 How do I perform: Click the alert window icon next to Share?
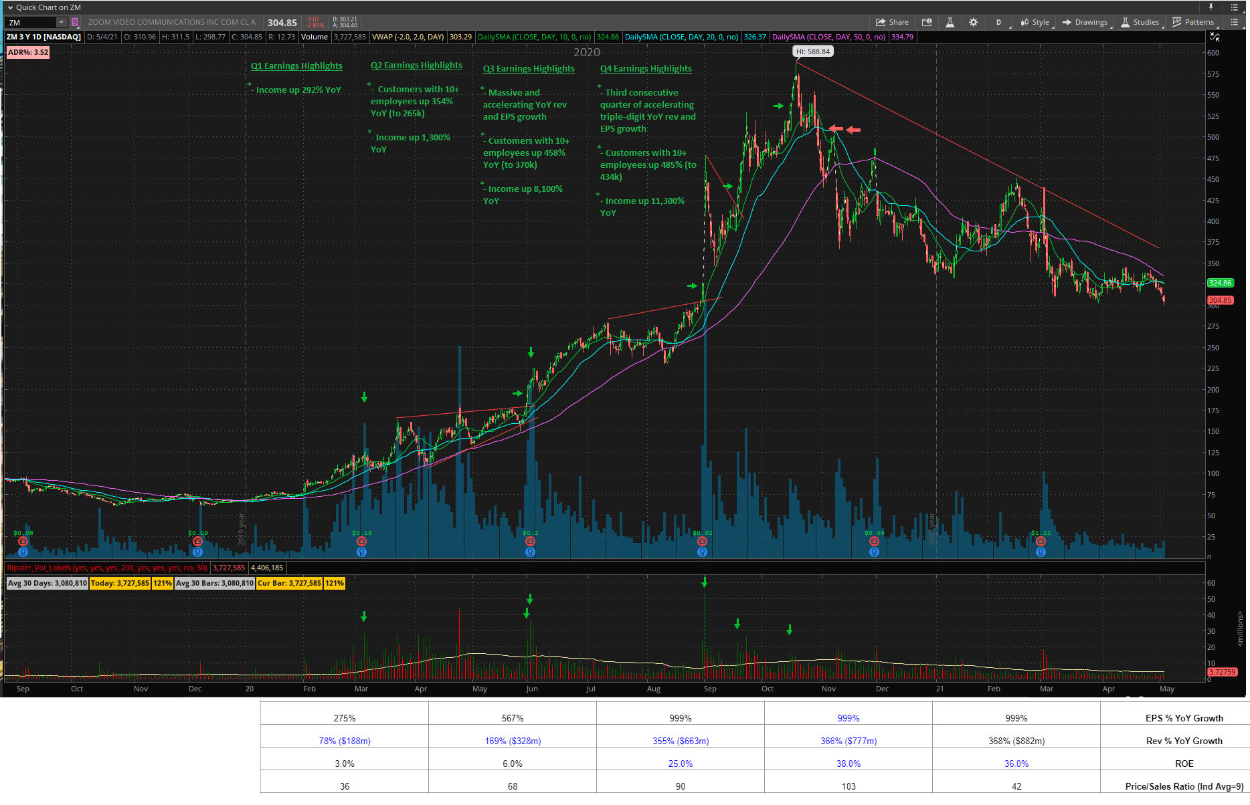[x=927, y=22]
